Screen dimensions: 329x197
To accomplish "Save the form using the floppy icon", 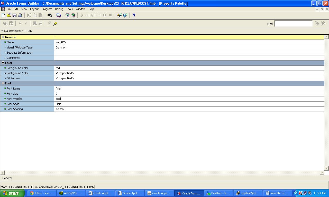I will coord(14,15).
